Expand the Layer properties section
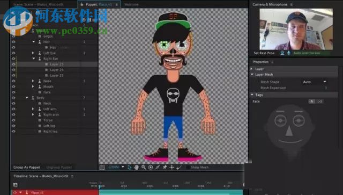Viewport: 343px width, 195px height. pos(252,69)
